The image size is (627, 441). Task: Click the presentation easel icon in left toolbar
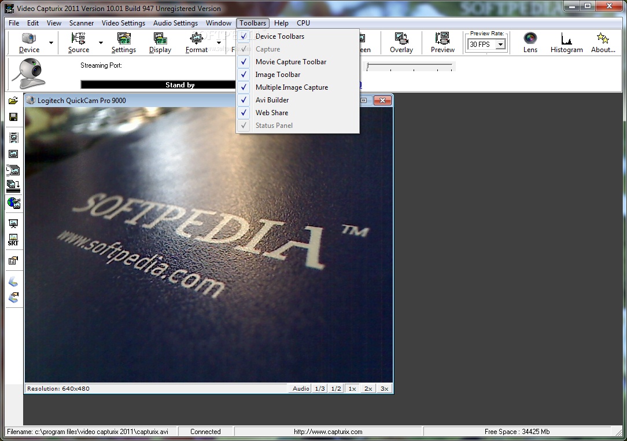(13, 224)
